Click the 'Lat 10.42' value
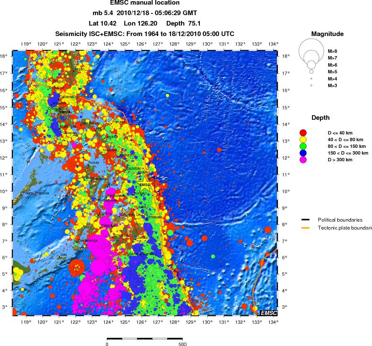The image size is (372, 346). [x=103, y=23]
